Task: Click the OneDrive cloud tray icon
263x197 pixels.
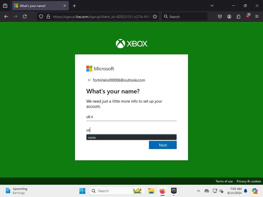Action: pos(207,191)
